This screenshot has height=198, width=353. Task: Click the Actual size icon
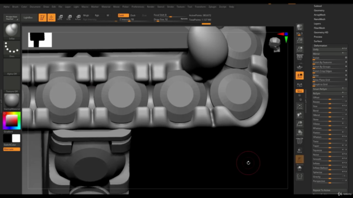click(x=299, y=40)
